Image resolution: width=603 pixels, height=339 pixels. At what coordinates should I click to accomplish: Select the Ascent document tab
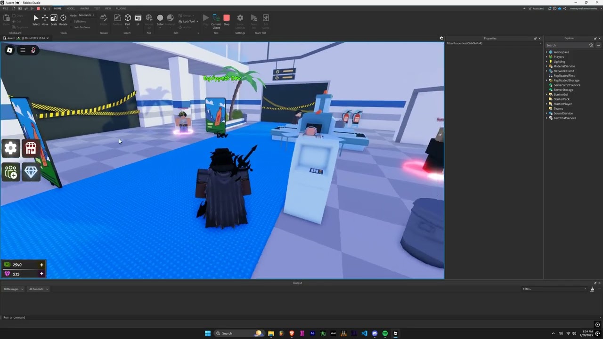(x=25, y=38)
